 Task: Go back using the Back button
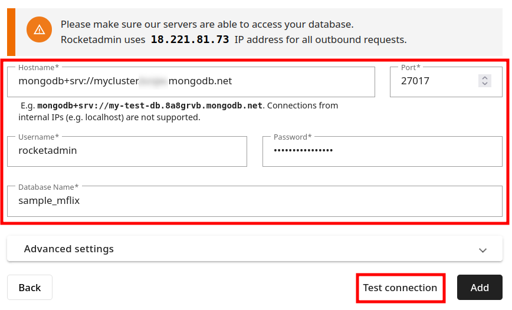tap(29, 288)
